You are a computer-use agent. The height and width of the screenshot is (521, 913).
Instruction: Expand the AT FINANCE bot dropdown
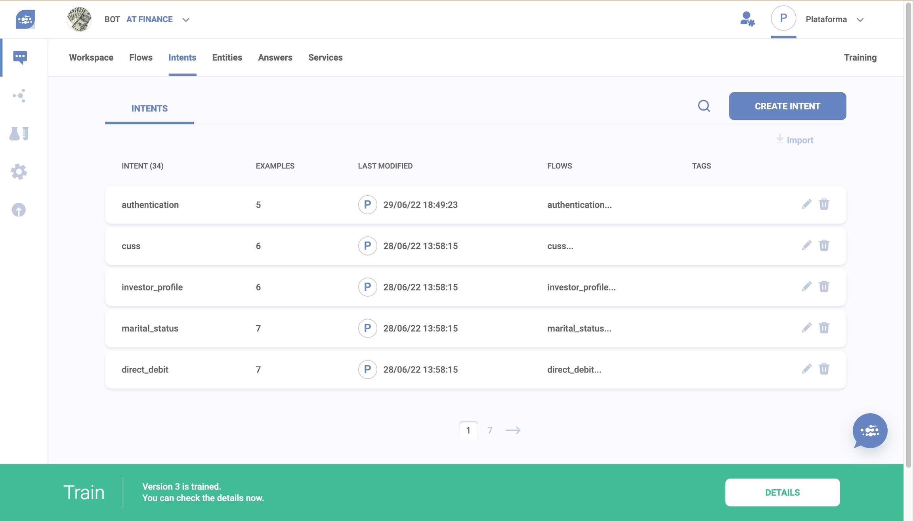tap(185, 19)
